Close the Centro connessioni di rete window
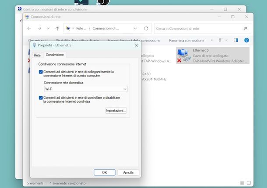This screenshot has height=188, width=267. (x=239, y=9)
